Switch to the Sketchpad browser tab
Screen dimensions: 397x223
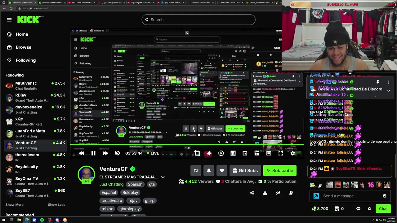tap(230, 2)
